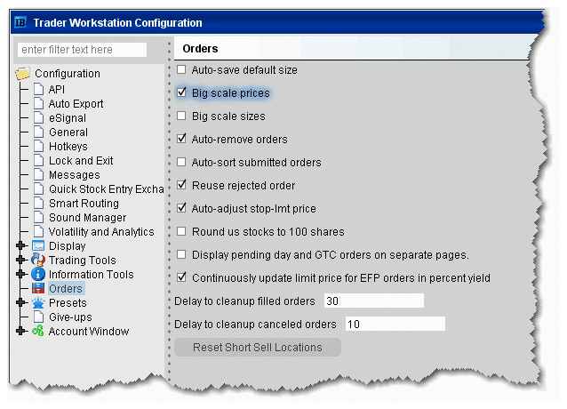The height and width of the screenshot is (409, 567).
Task: Expand the Information Tools tree node
Action: pyautogui.click(x=21, y=274)
